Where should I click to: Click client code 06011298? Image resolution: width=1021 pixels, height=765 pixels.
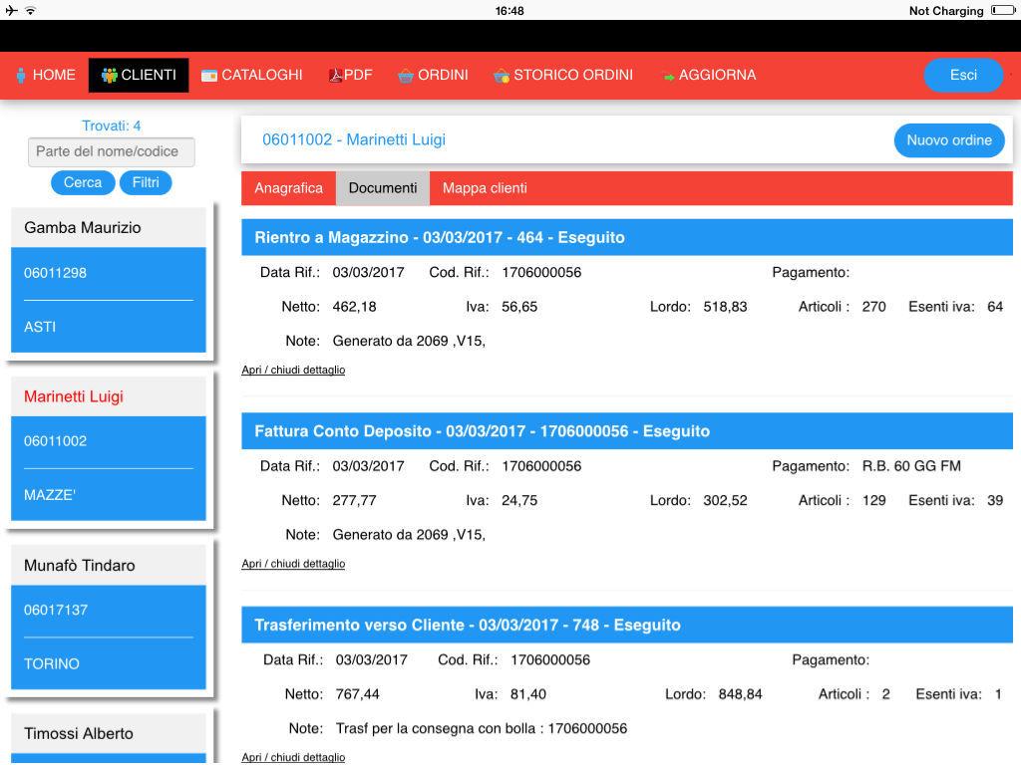click(56, 273)
